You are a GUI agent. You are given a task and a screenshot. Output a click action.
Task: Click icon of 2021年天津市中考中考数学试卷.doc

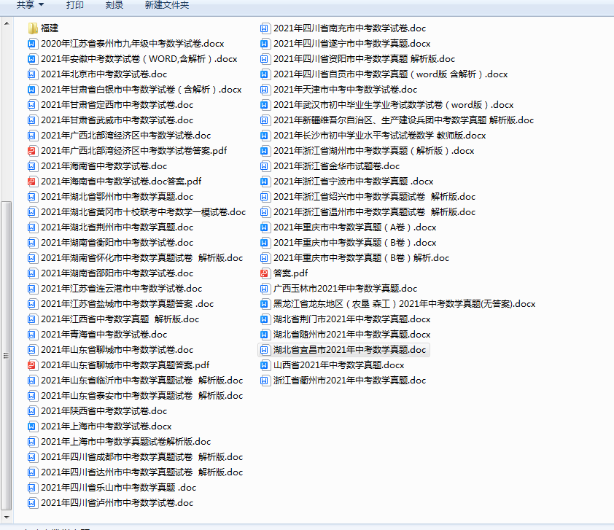click(265, 90)
